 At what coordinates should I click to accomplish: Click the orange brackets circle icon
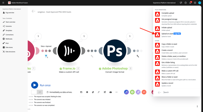coord(144,92)
